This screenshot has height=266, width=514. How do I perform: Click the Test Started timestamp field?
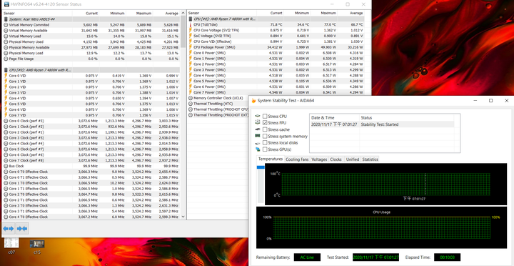coord(376,257)
